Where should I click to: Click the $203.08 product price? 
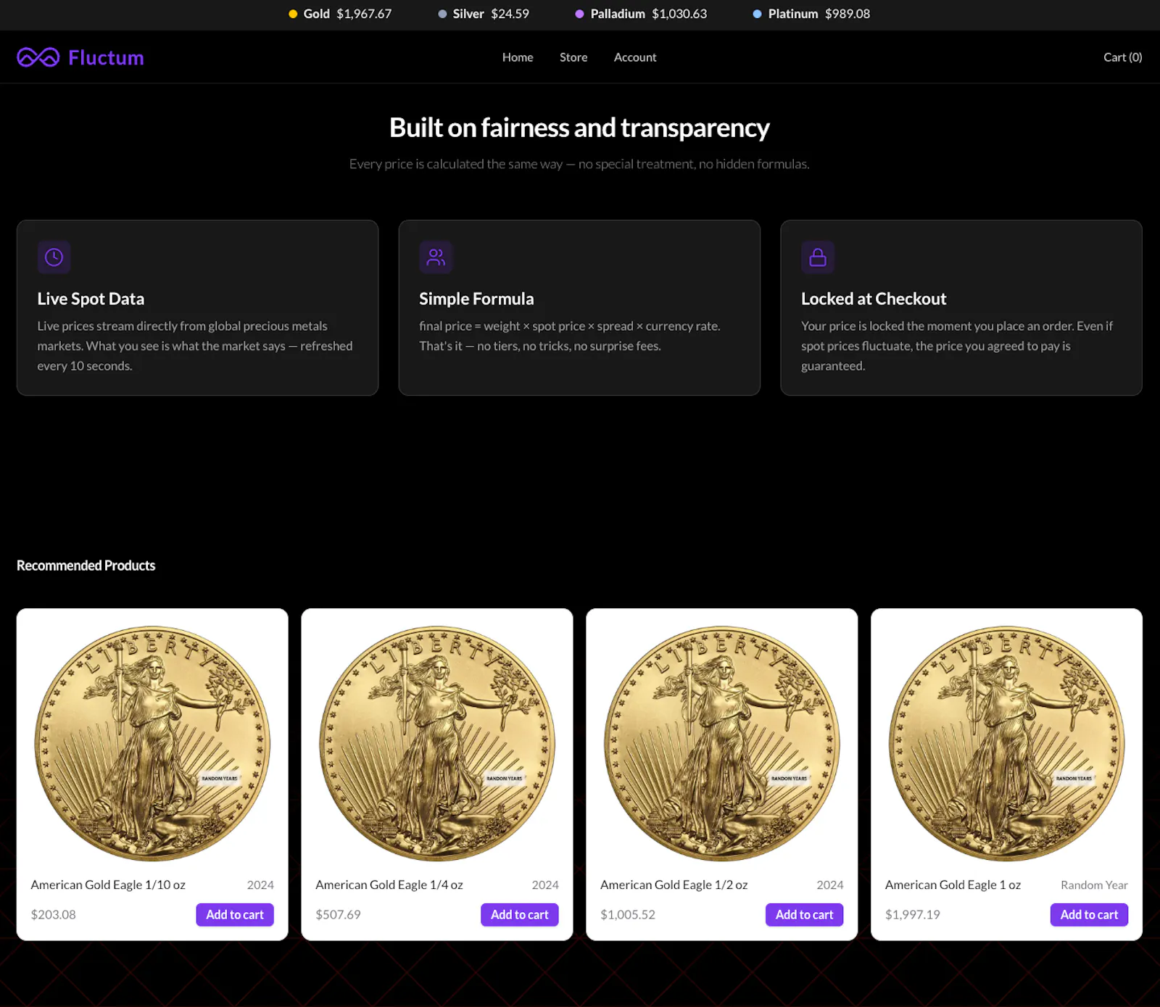coord(54,915)
